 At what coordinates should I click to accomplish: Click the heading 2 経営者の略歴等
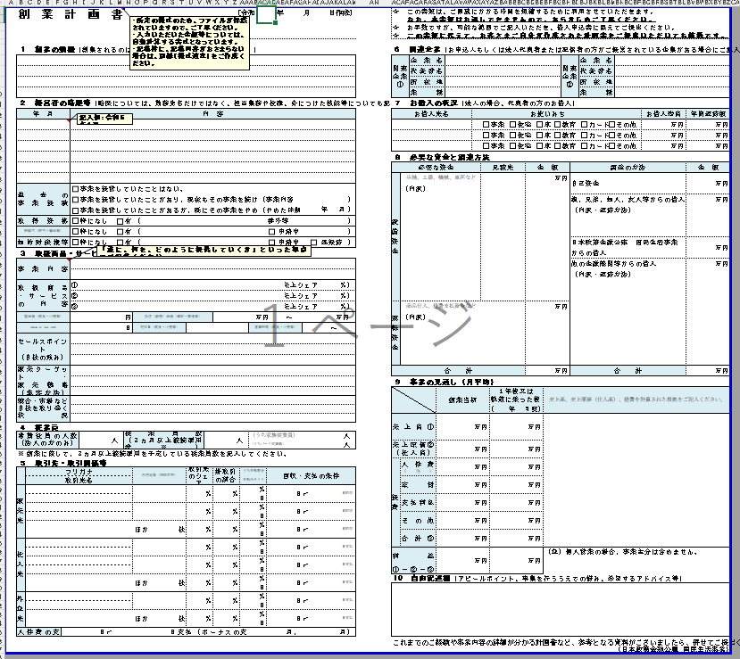(x=55, y=103)
